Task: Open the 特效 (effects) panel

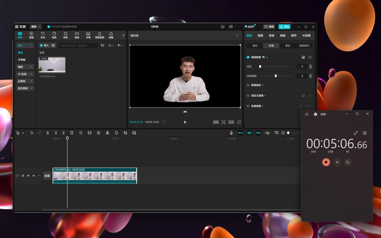Action: 65,35
